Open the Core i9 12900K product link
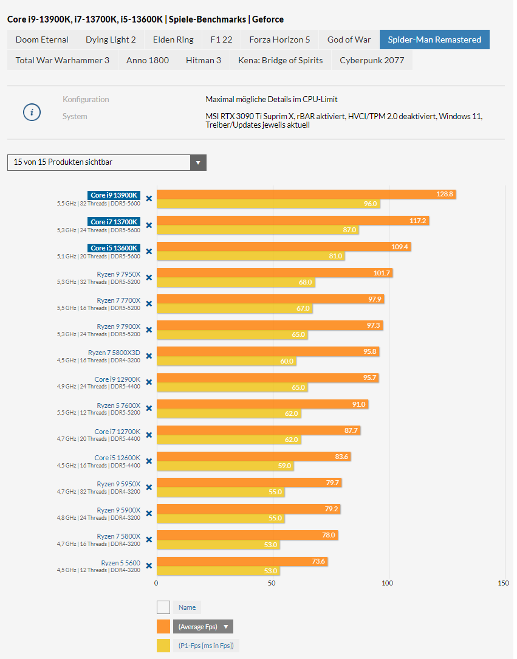This screenshot has width=517, height=659. click(118, 379)
